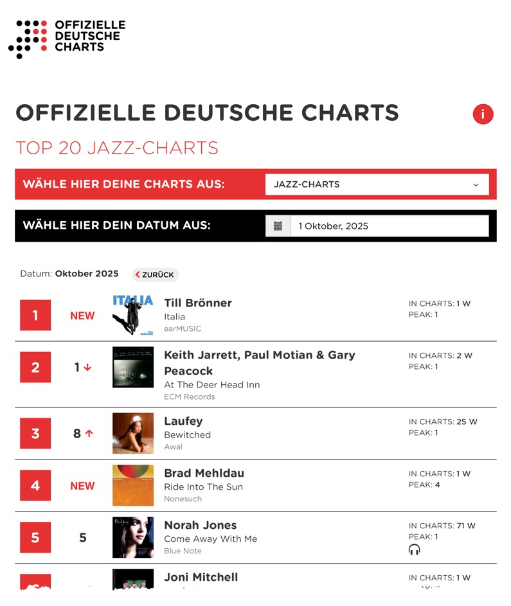Click the Offizielle Deutsche Charts logo
This screenshot has width=511, height=606.
(67, 37)
